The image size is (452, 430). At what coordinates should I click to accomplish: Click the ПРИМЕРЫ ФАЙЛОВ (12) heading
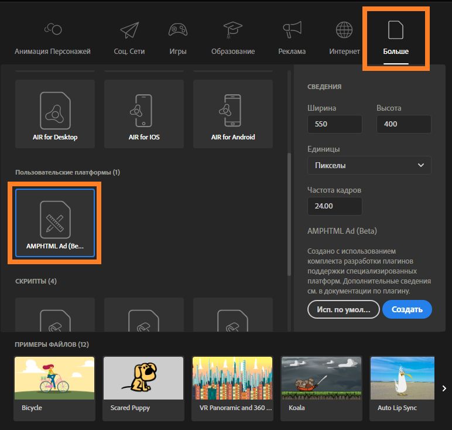point(52,344)
